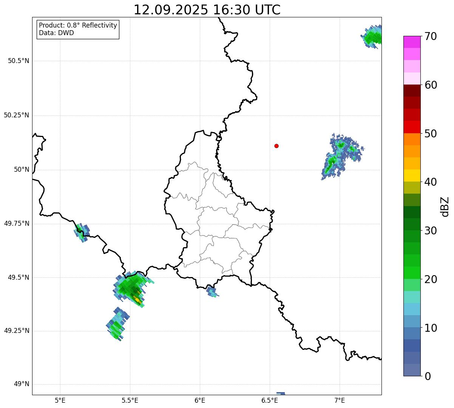This screenshot has height=408, width=454.
Task: Click the colorbar tick label 60
Action: [x=431, y=85]
